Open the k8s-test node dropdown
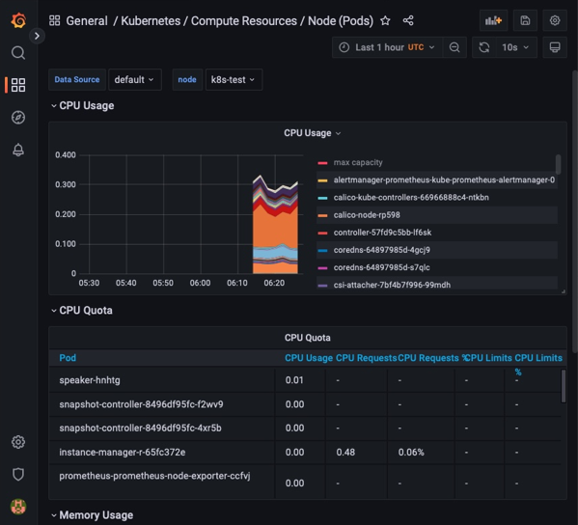The width and height of the screenshot is (578, 525). click(x=234, y=80)
